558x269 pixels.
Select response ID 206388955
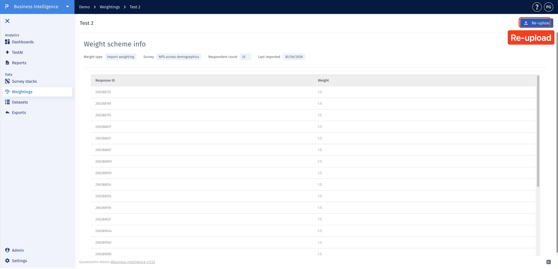point(103,196)
